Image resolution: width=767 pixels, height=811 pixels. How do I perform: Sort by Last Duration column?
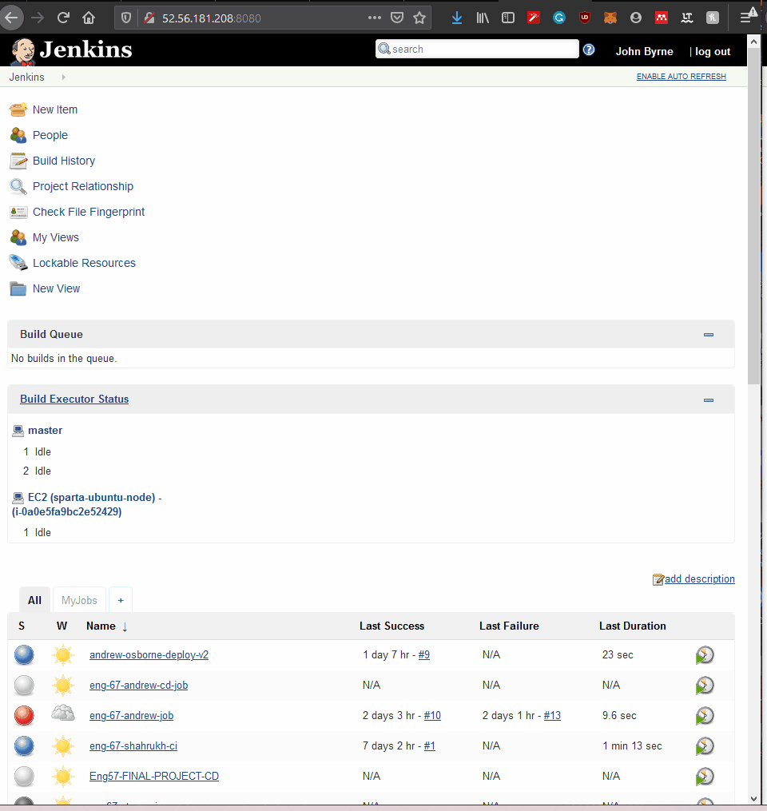[x=633, y=626]
